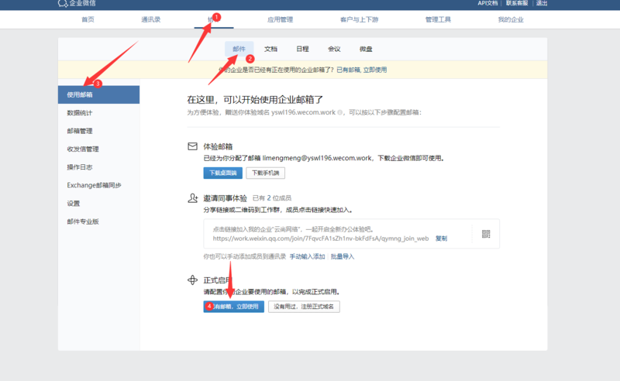This screenshot has width=620, height=381.
Task: Click 联系客服 in the header
Action: (x=517, y=3)
